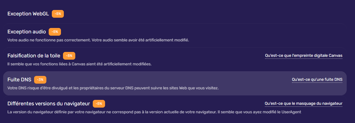Click the -5% badge next to Exception audio
355x123 pixels.
tap(55, 32)
